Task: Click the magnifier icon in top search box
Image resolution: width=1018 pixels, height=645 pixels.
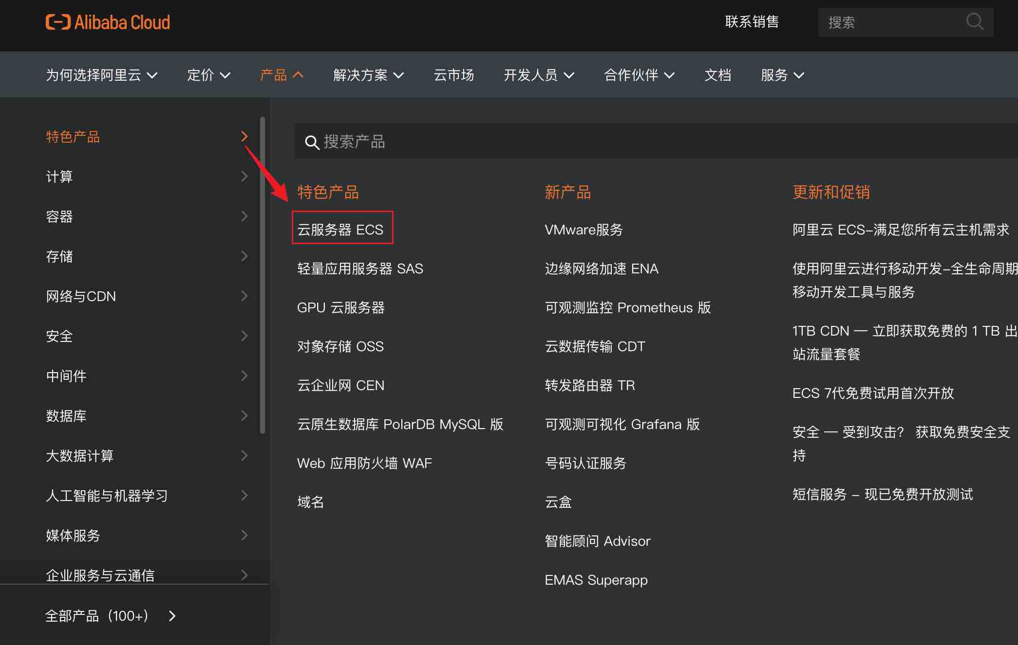Action: [975, 22]
